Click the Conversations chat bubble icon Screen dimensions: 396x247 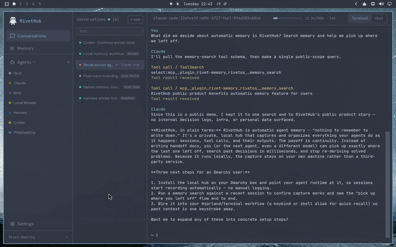(12, 36)
